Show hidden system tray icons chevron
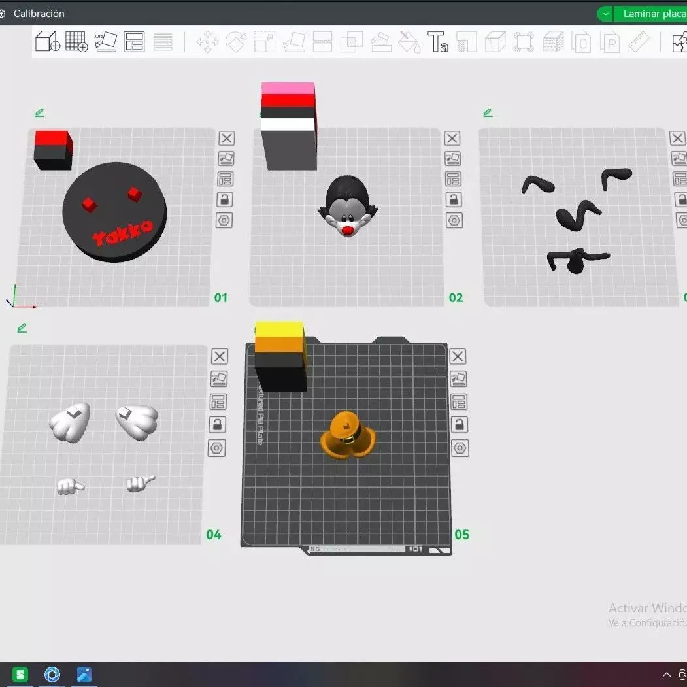687x687 pixels. [666, 675]
